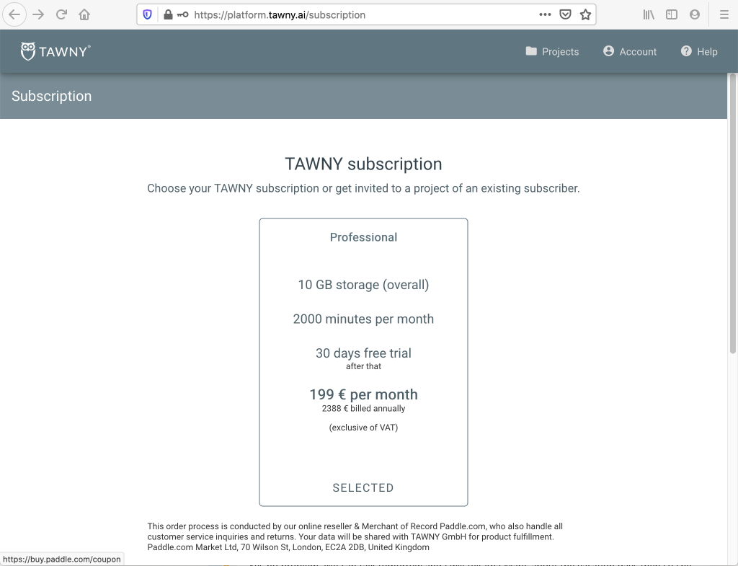The height and width of the screenshot is (566, 738).
Task: Open Projects from the top navigation
Action: pos(552,51)
